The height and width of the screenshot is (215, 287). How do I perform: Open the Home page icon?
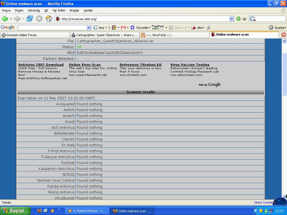49,19
